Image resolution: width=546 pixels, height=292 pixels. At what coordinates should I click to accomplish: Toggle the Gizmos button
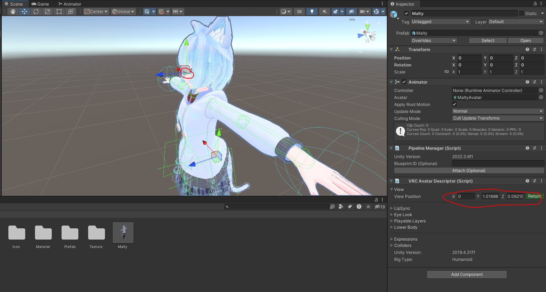pos(376,12)
